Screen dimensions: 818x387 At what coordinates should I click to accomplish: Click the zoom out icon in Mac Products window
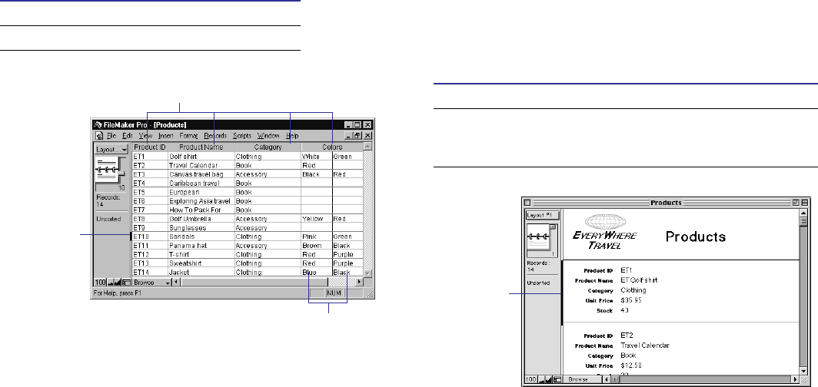coord(542,380)
